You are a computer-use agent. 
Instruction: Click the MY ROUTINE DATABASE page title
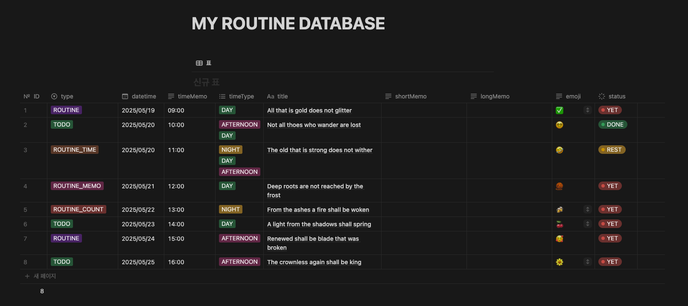pos(288,23)
